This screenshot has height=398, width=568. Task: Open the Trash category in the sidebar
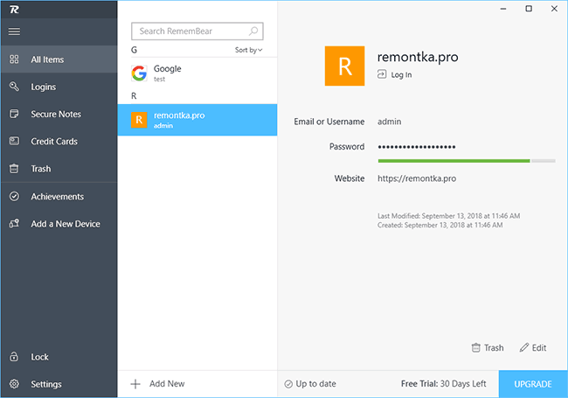pyautogui.click(x=59, y=169)
